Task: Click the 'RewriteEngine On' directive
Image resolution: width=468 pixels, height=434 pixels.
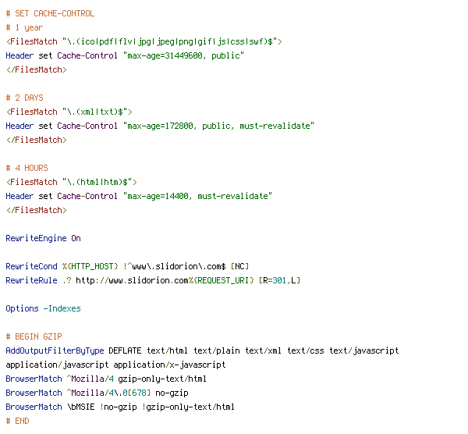Action: (x=43, y=239)
